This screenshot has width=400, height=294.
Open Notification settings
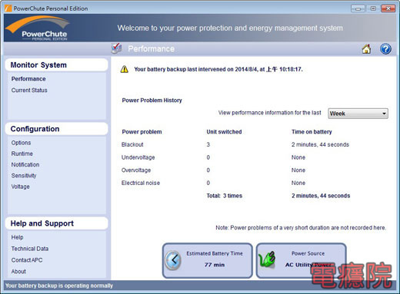point(25,165)
